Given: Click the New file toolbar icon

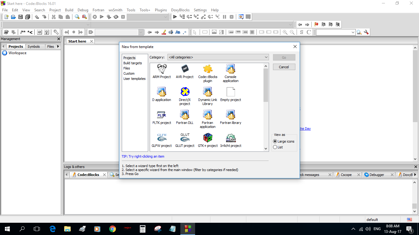Looking at the screenshot, I should coord(6,17).
